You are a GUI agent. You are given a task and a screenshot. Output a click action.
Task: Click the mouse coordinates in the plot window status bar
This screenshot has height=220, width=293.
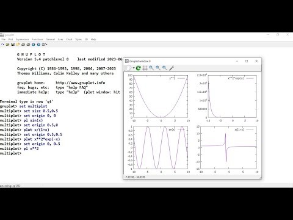[x=136, y=177]
